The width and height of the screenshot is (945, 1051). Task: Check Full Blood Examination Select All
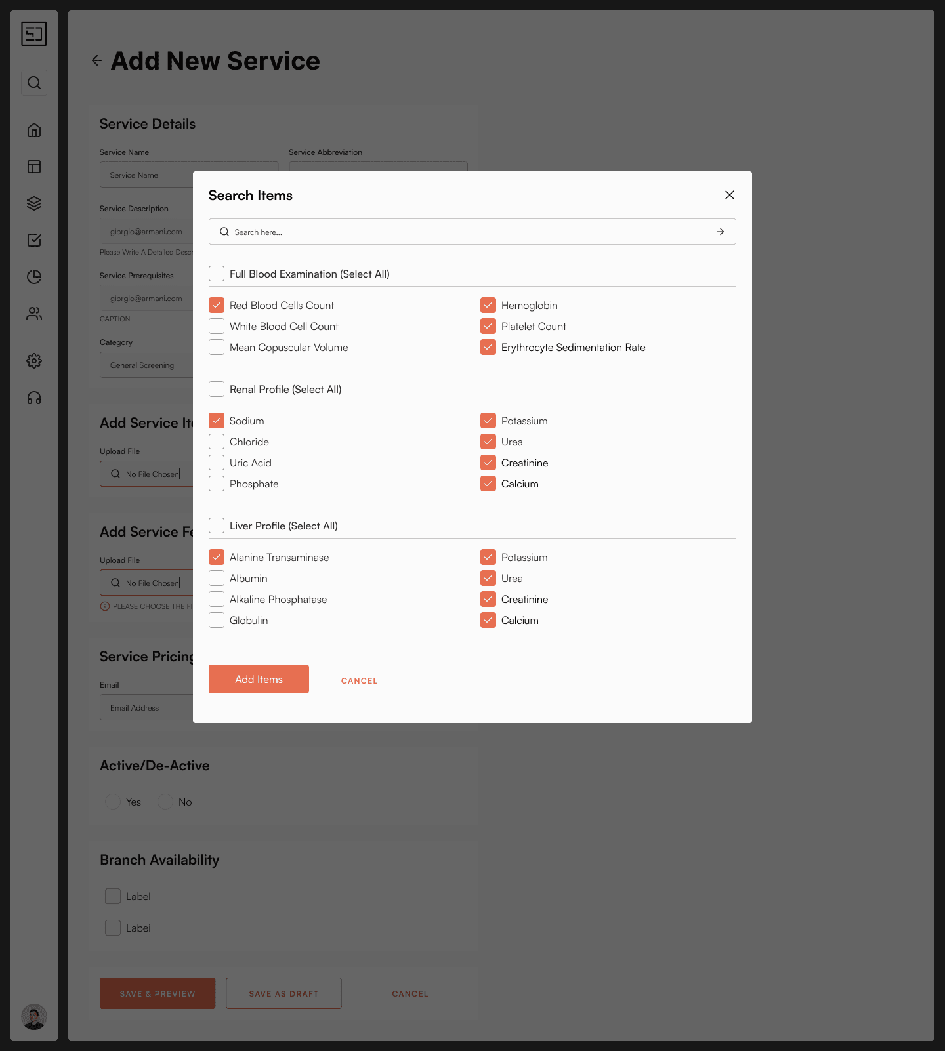[x=217, y=274]
